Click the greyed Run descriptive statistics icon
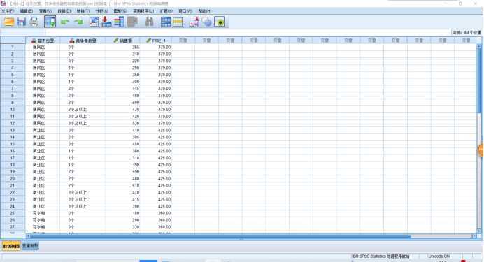Screen dimensions: 484x262 (x=132, y=22)
